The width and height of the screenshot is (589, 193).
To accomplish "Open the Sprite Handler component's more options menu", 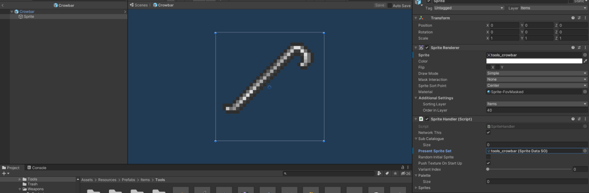I will tap(585, 119).
